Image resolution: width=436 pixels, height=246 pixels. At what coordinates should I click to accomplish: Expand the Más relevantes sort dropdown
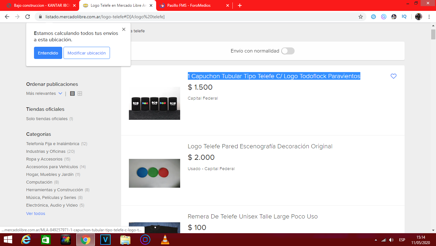pos(44,94)
